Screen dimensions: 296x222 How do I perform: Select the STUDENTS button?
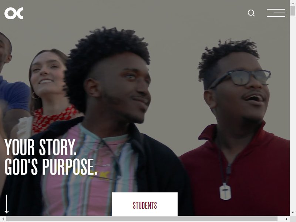(145, 204)
